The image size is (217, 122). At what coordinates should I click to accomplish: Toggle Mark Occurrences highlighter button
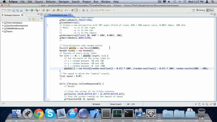tap(76, 10)
